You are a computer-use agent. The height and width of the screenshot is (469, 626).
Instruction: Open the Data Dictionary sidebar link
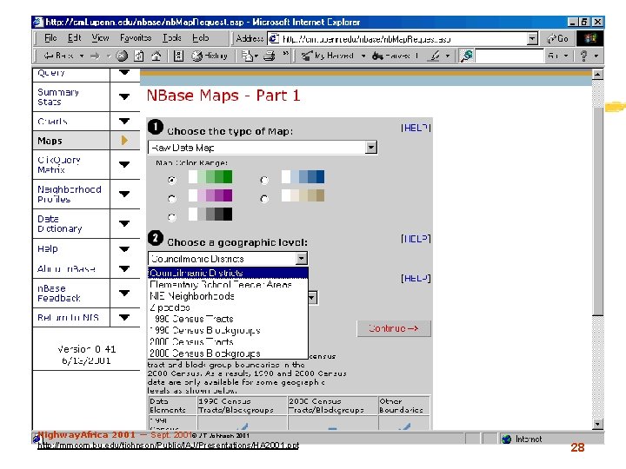(x=59, y=224)
